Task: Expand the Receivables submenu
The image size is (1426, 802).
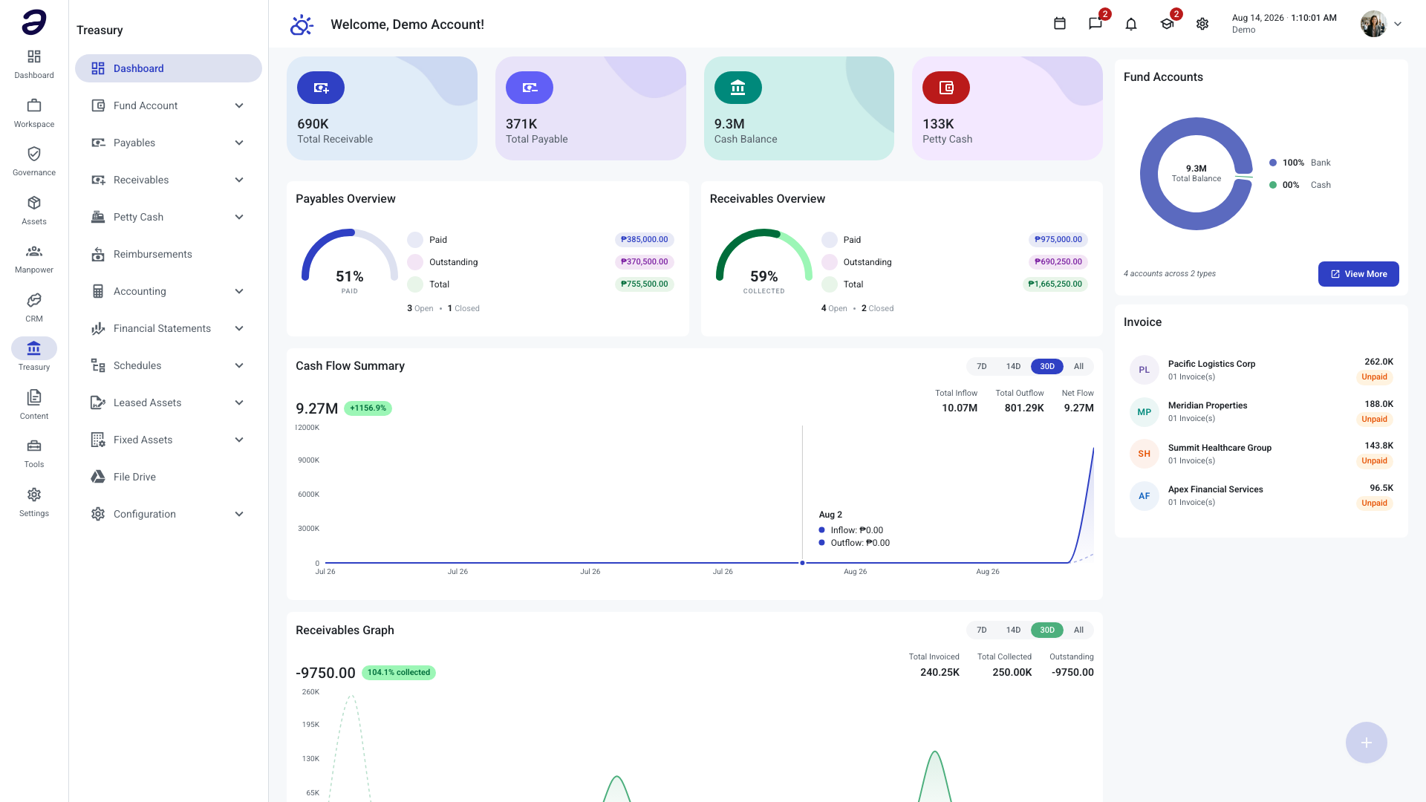Action: click(x=239, y=180)
